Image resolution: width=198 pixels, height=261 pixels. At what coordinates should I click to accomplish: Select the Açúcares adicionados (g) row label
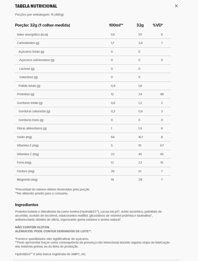pos(37,60)
